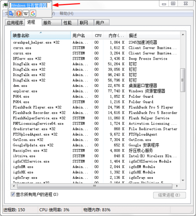Select the fredirstarter.exe *32 process
The height and width of the screenshot is (216, 196).
tap(96, 129)
